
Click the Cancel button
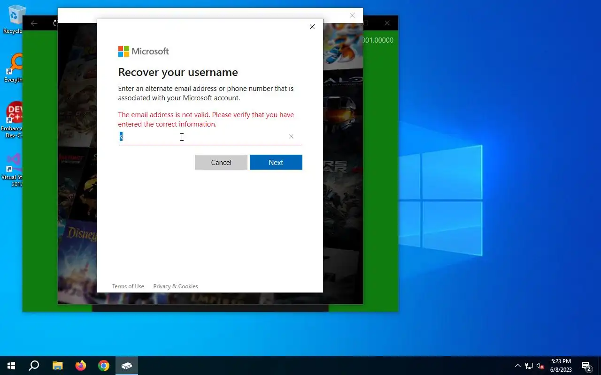point(221,162)
